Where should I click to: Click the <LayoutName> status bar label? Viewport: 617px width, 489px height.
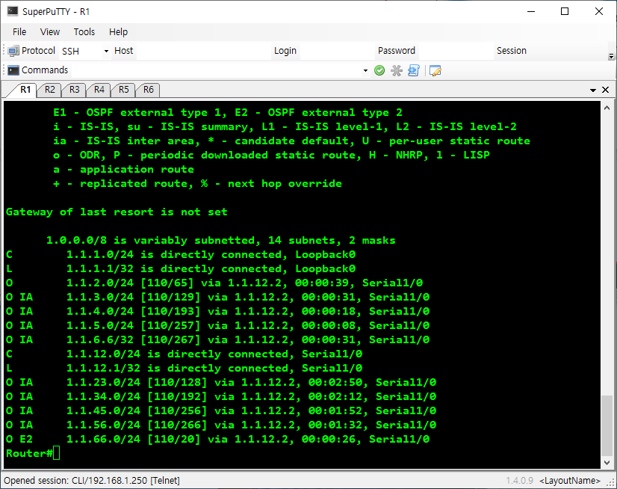tap(570, 481)
